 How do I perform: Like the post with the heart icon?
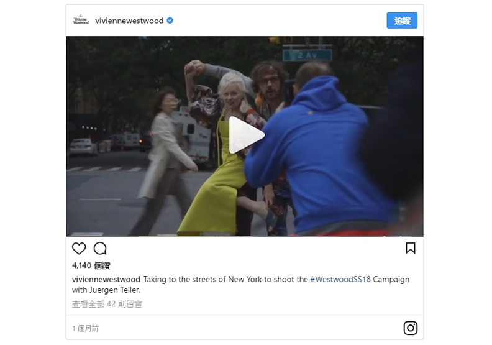(x=79, y=248)
